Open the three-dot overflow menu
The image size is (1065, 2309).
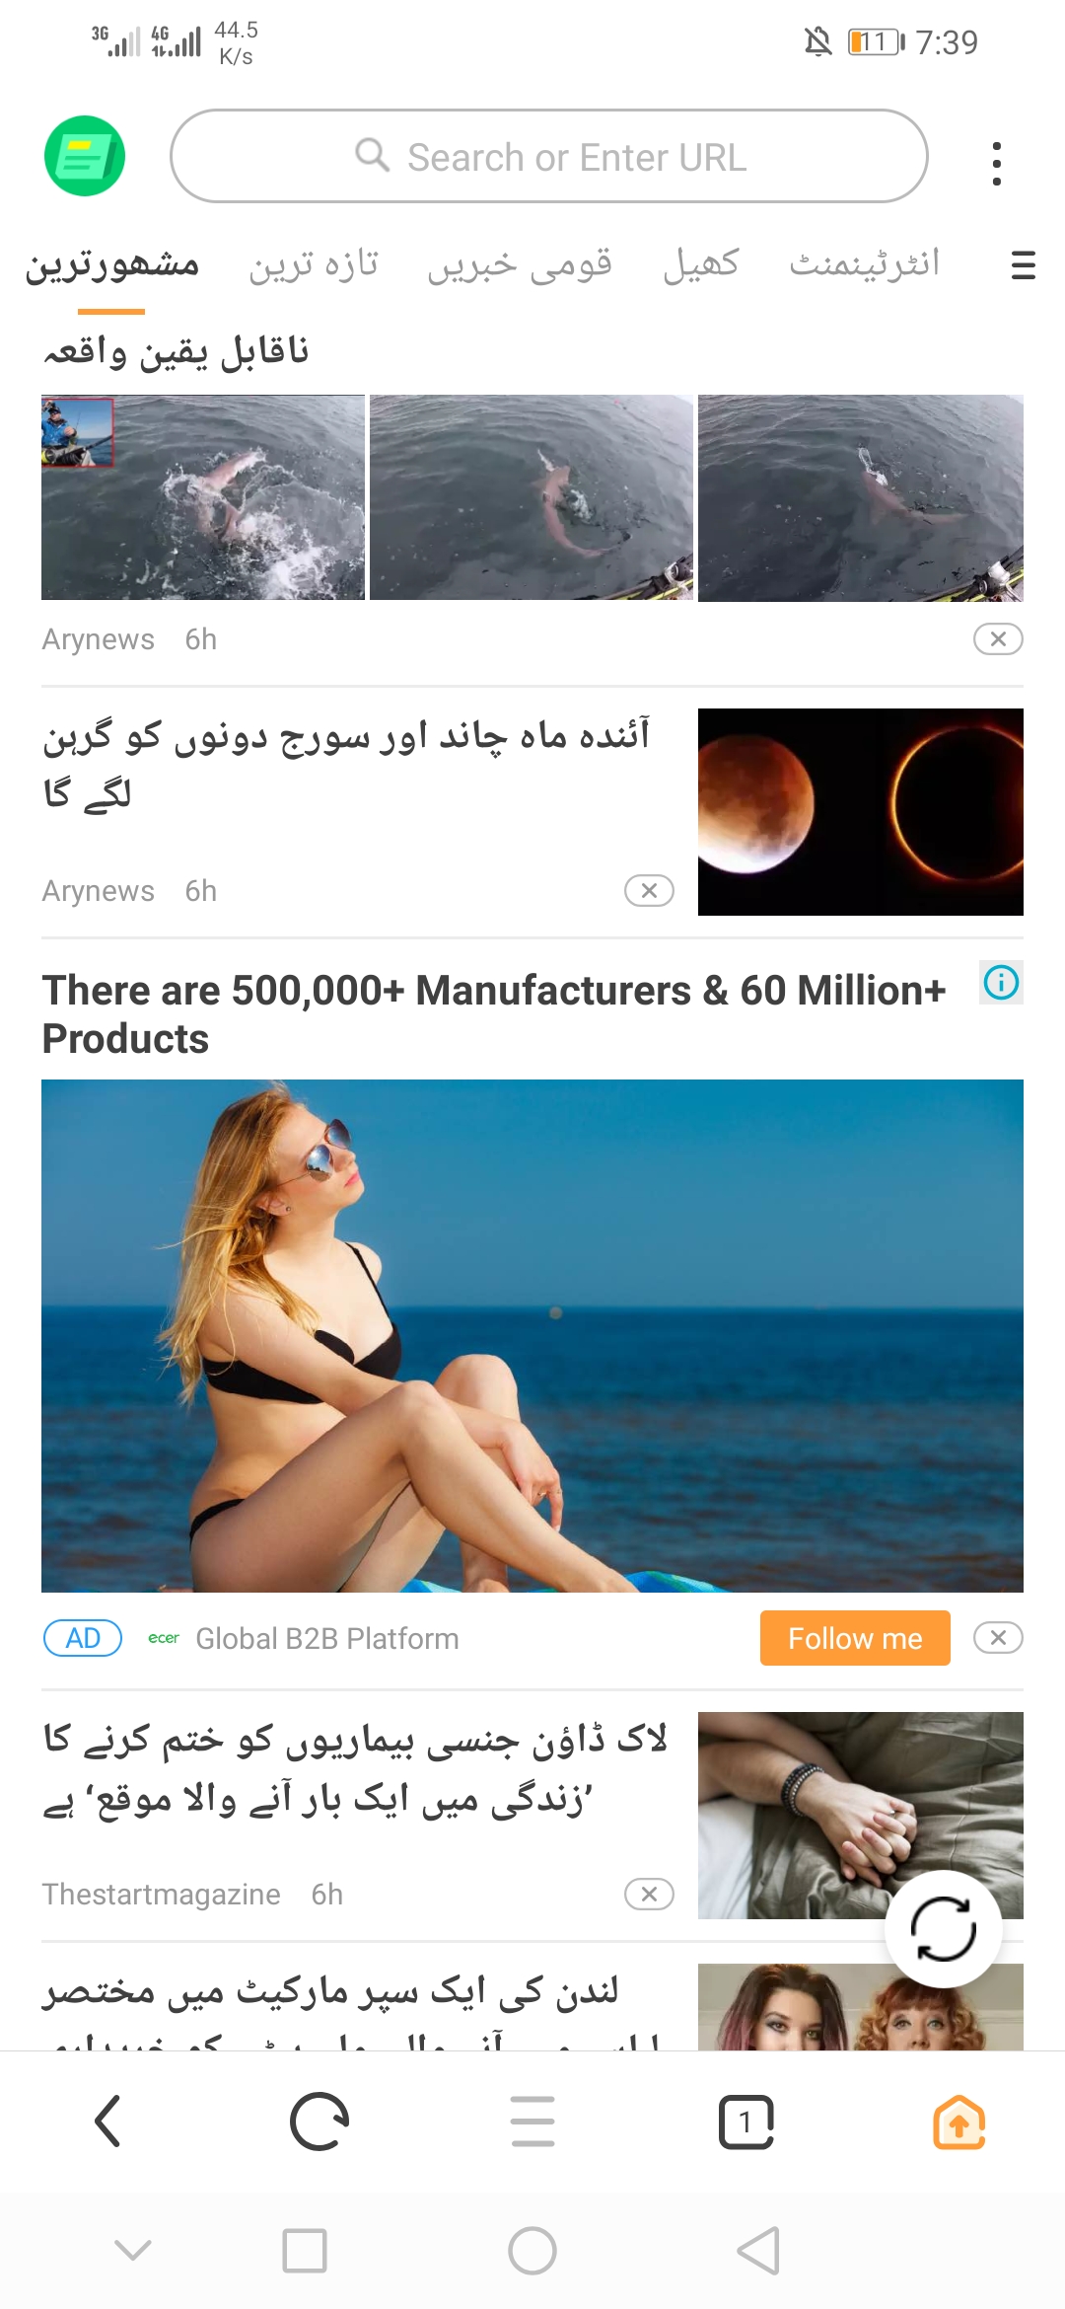click(997, 163)
